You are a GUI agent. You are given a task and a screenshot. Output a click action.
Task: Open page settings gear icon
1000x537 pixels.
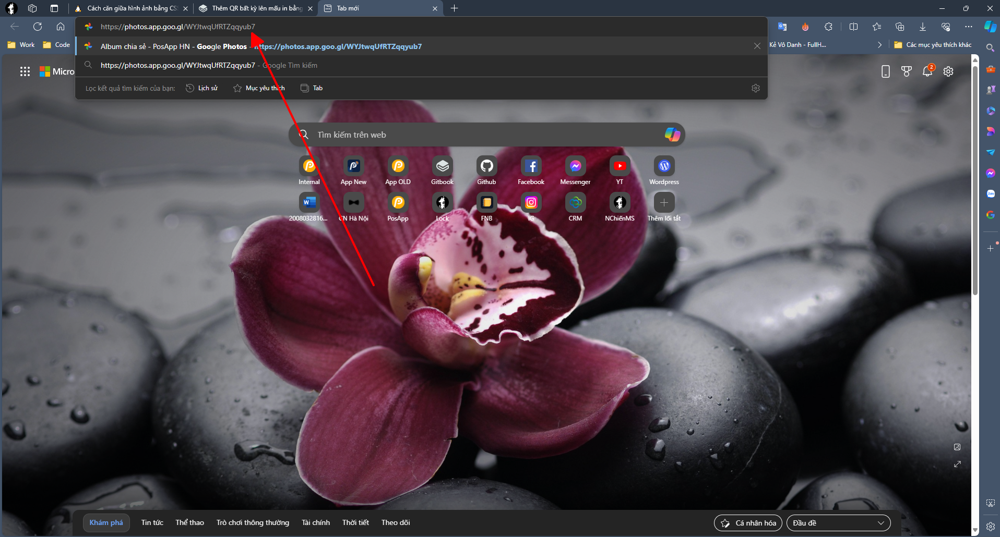948,71
